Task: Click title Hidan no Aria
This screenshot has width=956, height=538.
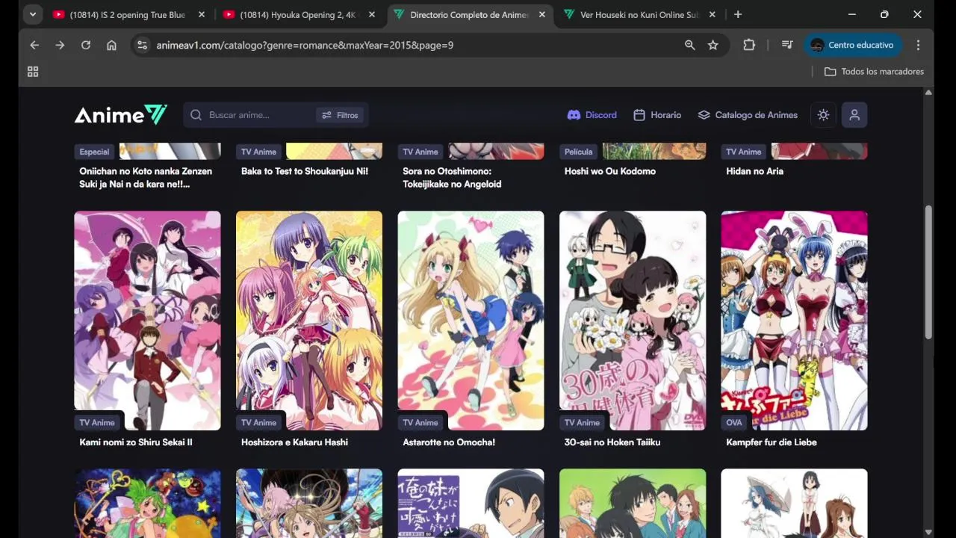Action: click(x=754, y=171)
